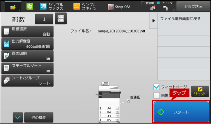Open the dropdown arrow under the folder icon
The width and height of the screenshot is (211, 124).
coord(20,10)
